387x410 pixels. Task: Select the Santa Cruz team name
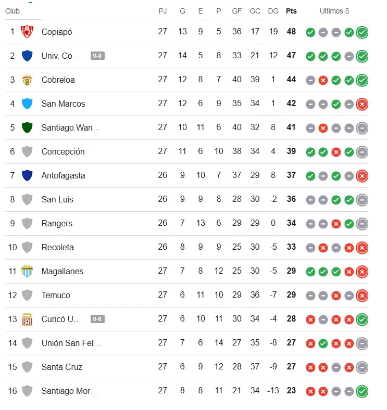pyautogui.click(x=62, y=367)
